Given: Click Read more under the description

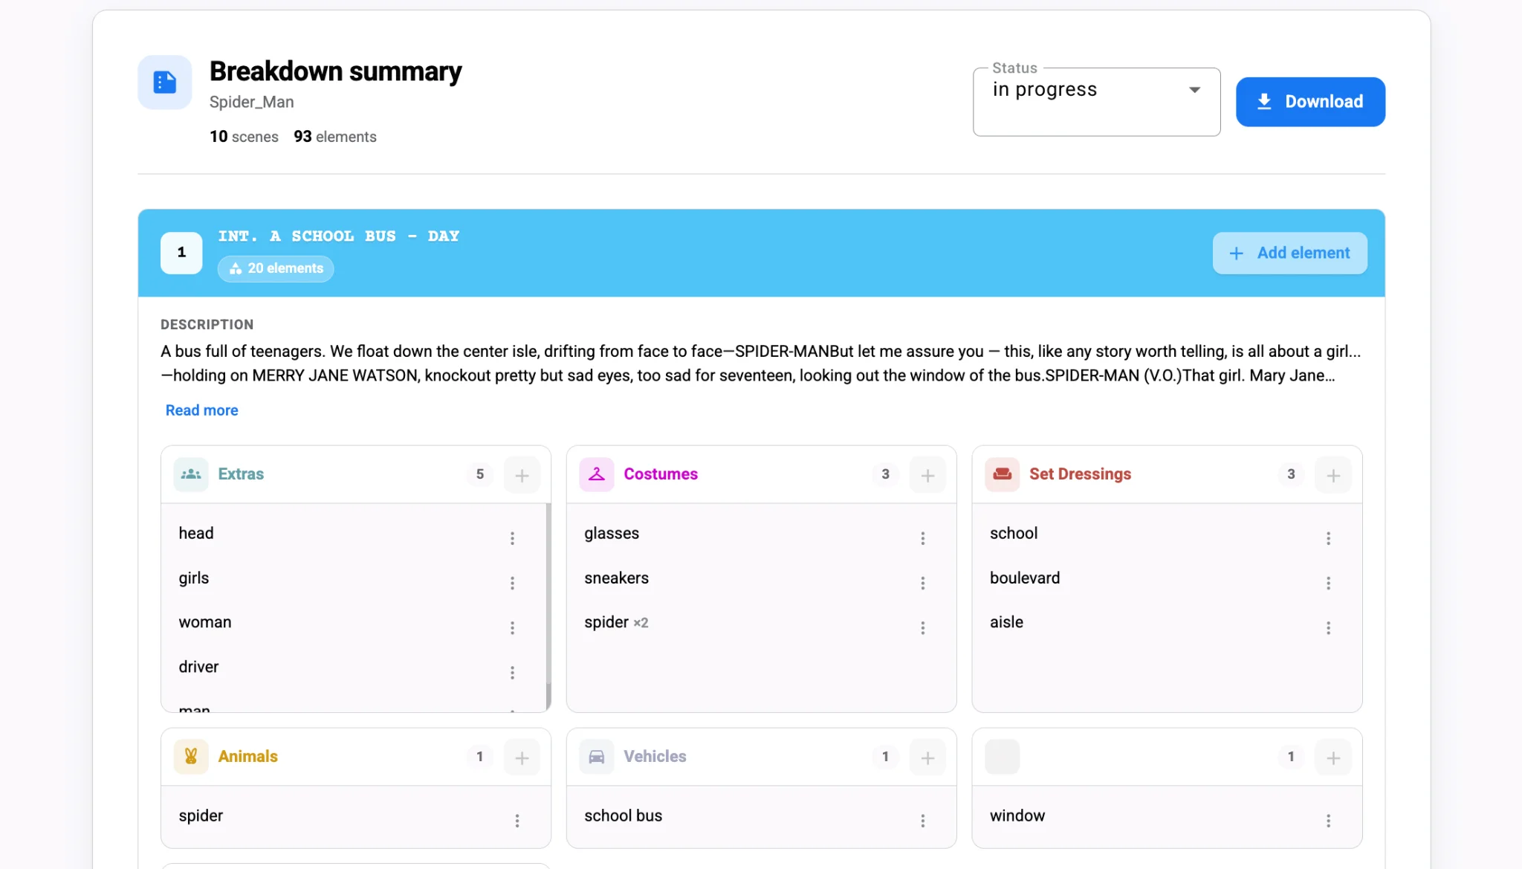Looking at the screenshot, I should 201,410.
